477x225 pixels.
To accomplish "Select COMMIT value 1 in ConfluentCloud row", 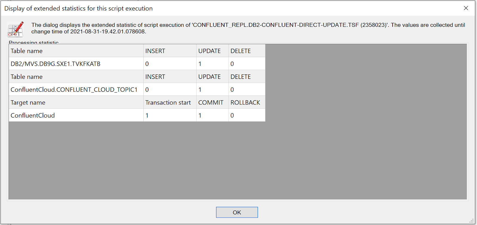I will coord(213,115).
